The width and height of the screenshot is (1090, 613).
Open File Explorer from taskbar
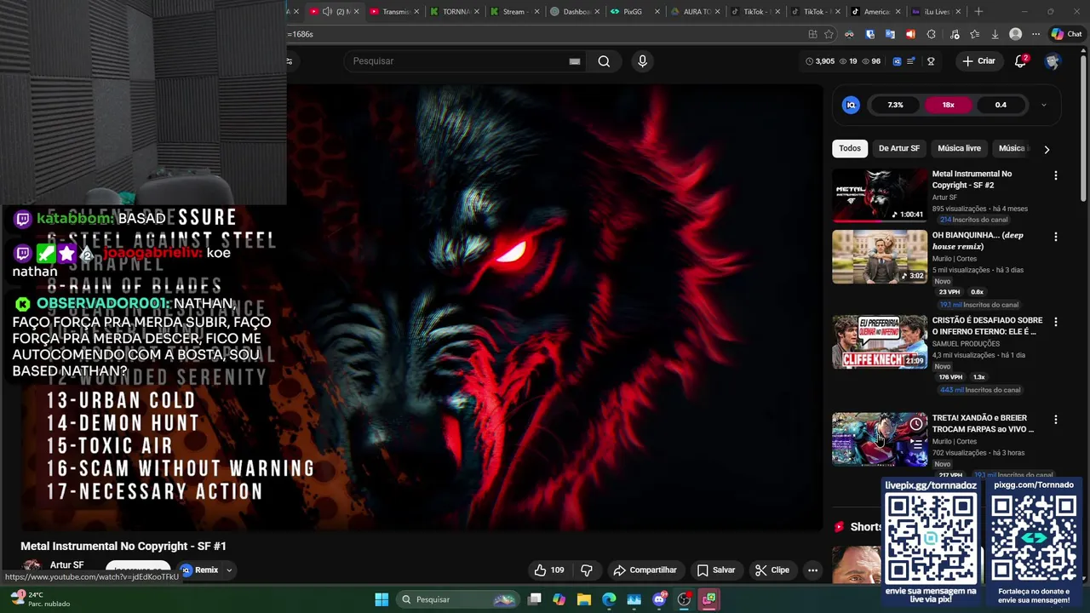(x=583, y=599)
